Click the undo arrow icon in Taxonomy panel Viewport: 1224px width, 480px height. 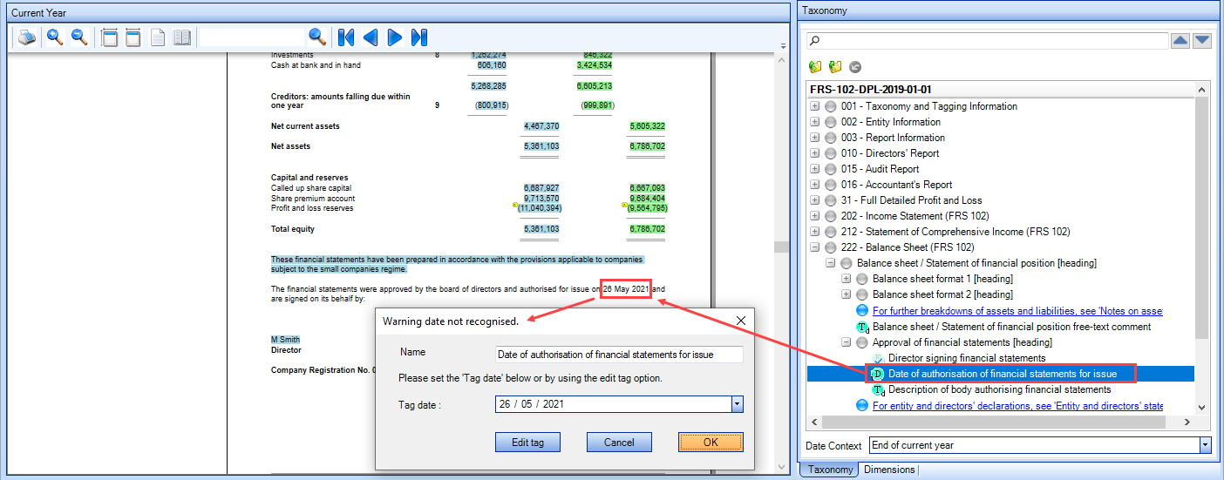(x=855, y=67)
